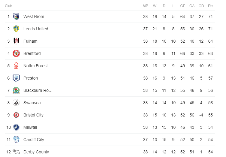Open the Derby County team name
Viewport: 226px width, 157px height.
(x=36, y=152)
